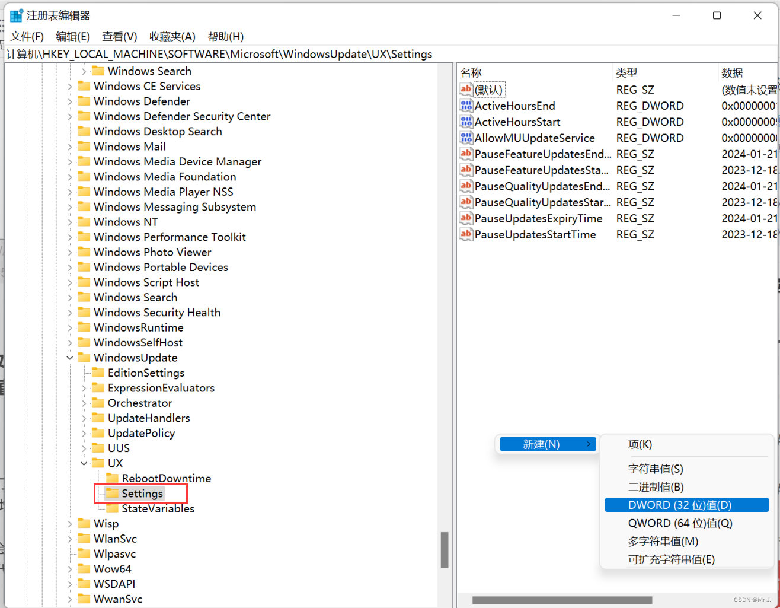The image size is (780, 608).
Task: Collapse the UX tree node
Action: click(x=84, y=463)
